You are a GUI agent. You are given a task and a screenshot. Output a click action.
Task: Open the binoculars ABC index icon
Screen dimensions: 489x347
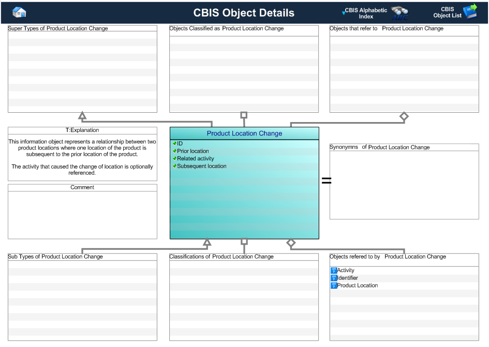pos(399,13)
